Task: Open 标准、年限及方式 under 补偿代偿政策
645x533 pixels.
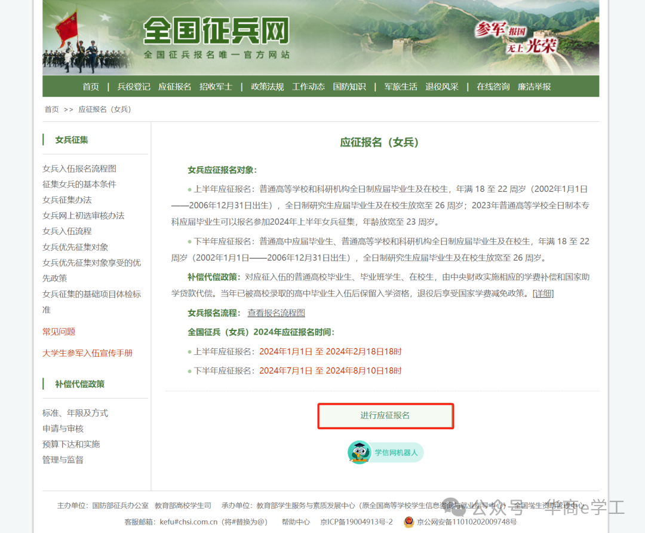Action: [75, 413]
